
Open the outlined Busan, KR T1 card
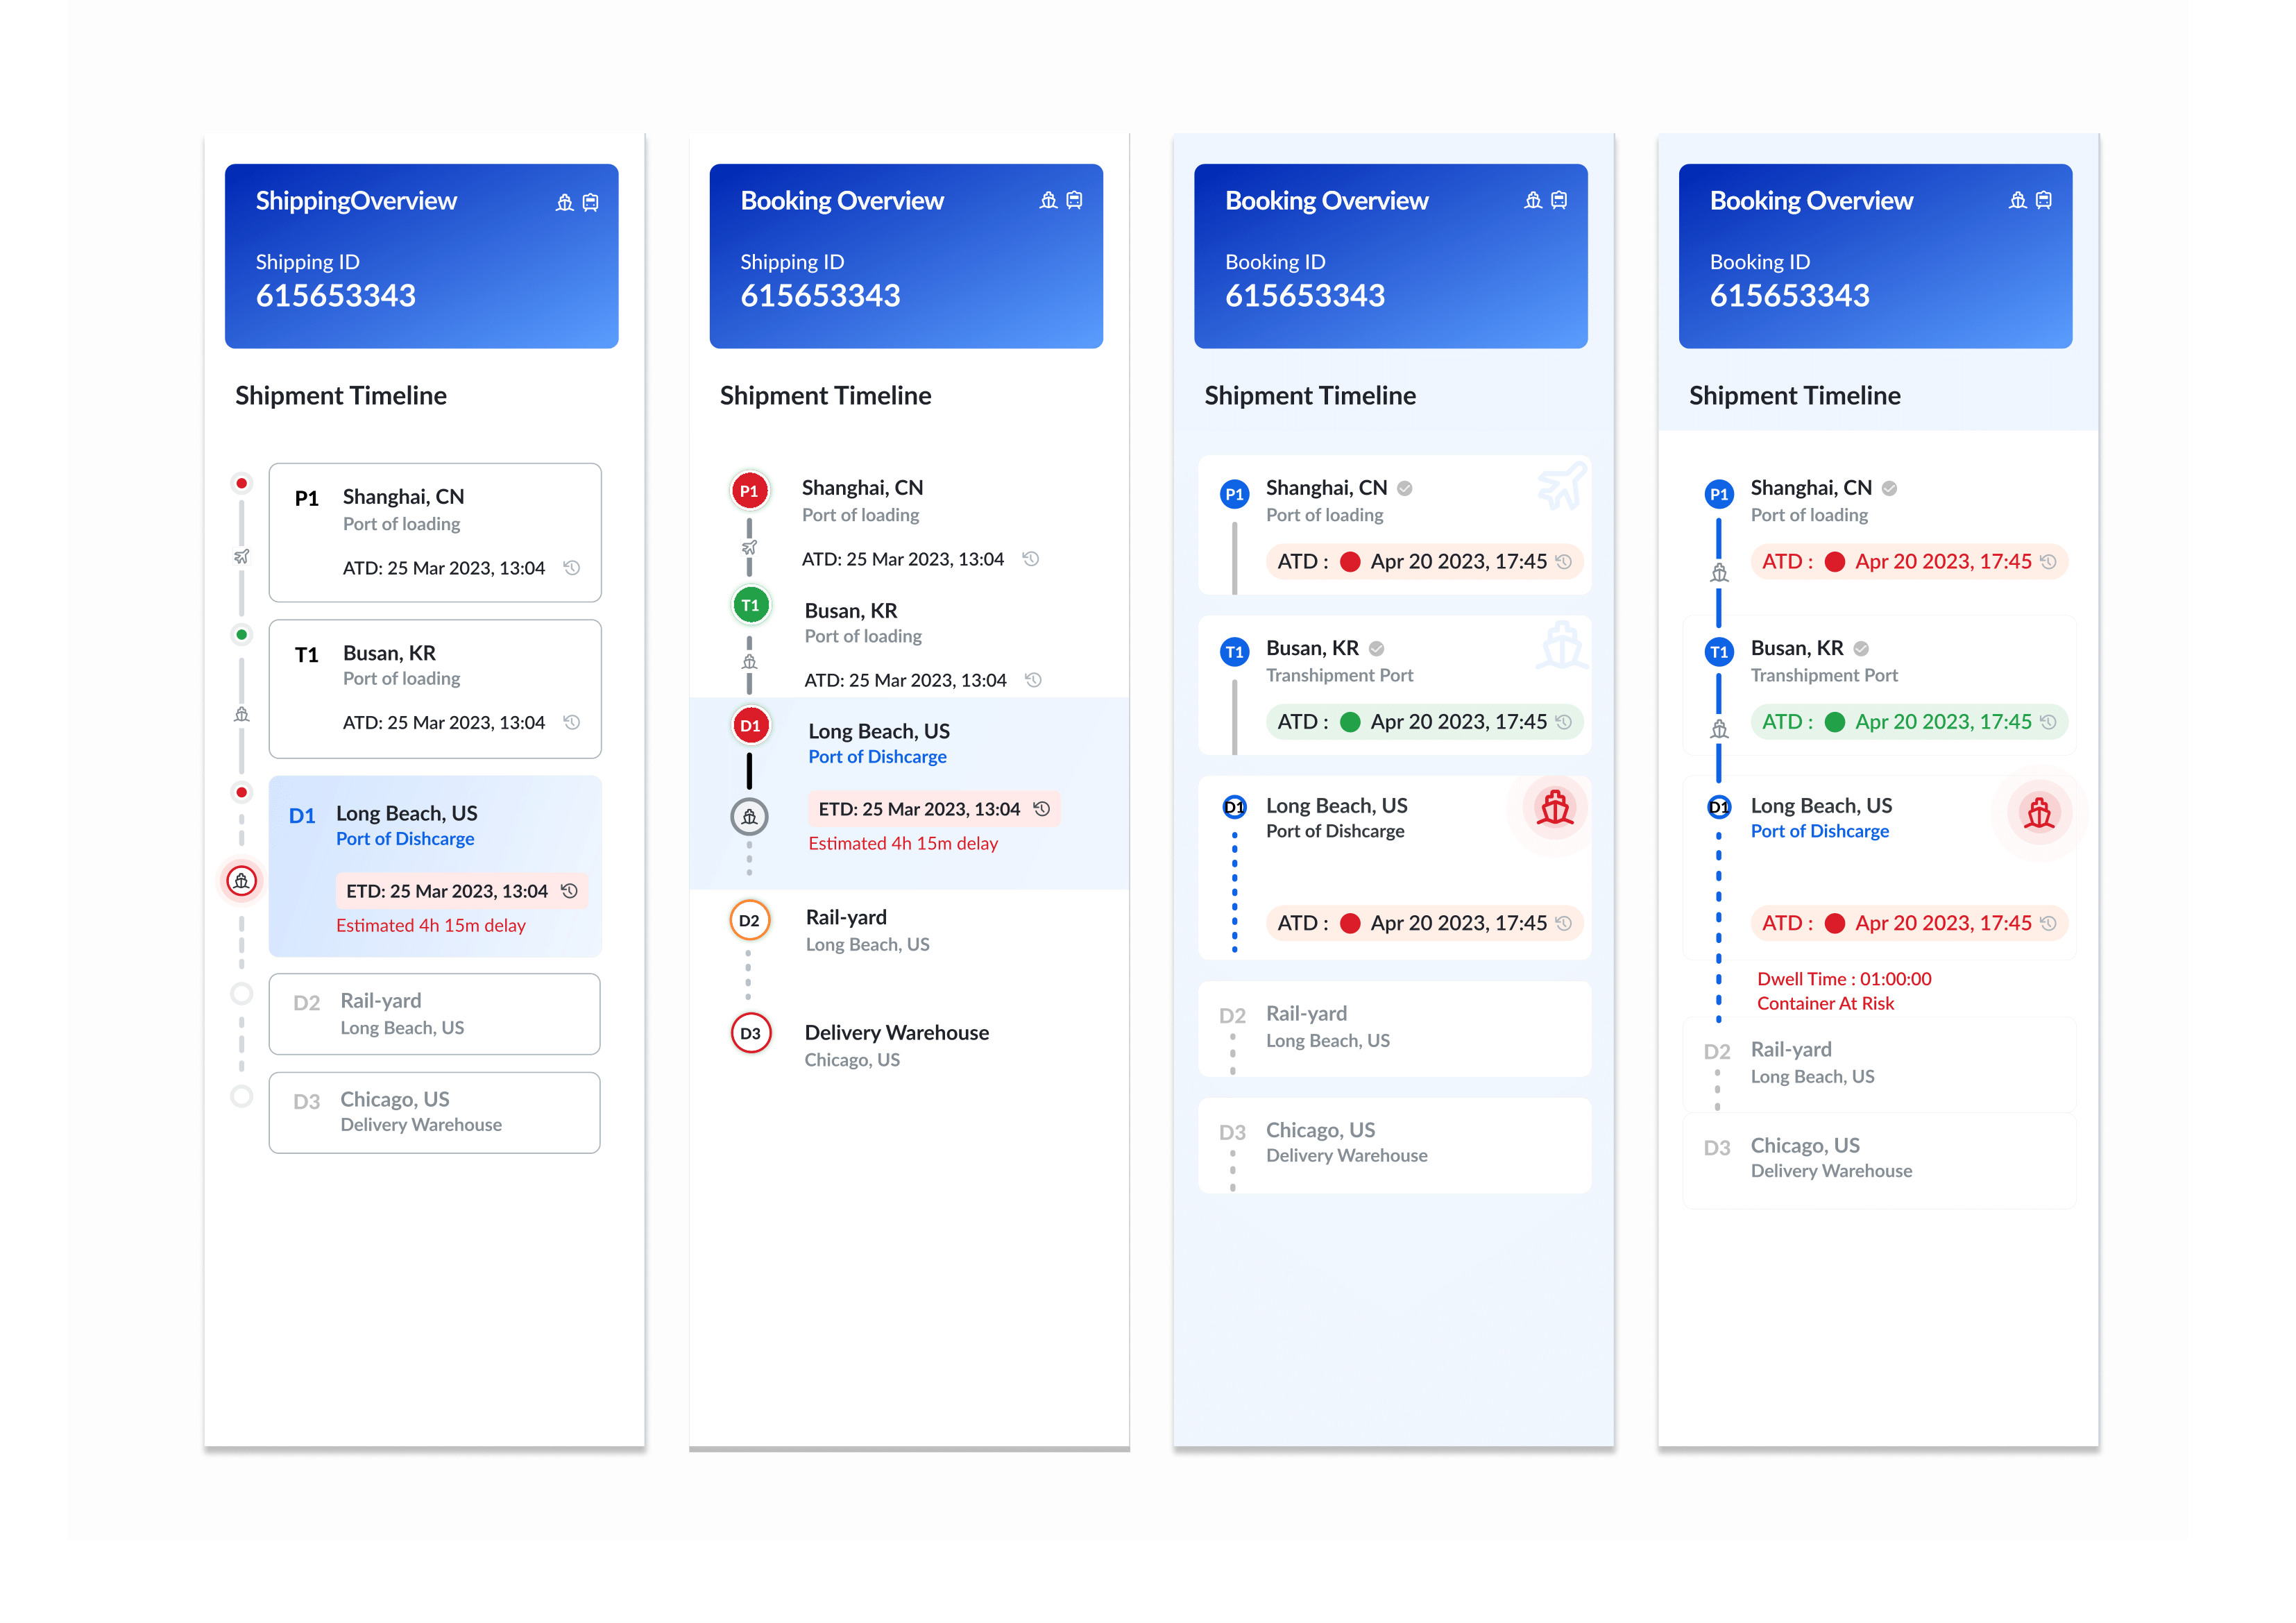click(x=435, y=689)
